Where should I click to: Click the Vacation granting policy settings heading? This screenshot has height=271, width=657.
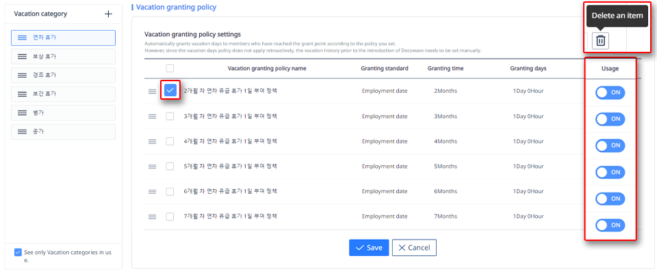pyautogui.click(x=193, y=34)
